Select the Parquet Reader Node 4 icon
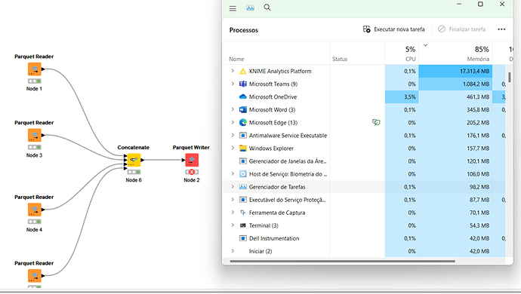Screen dimensions: 521x294 point(34,210)
